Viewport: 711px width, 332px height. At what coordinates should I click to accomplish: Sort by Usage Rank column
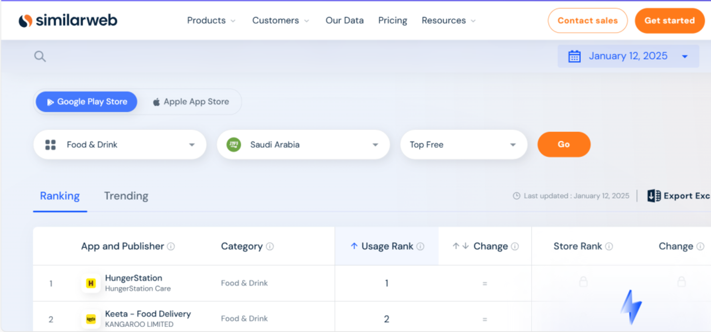pos(387,246)
